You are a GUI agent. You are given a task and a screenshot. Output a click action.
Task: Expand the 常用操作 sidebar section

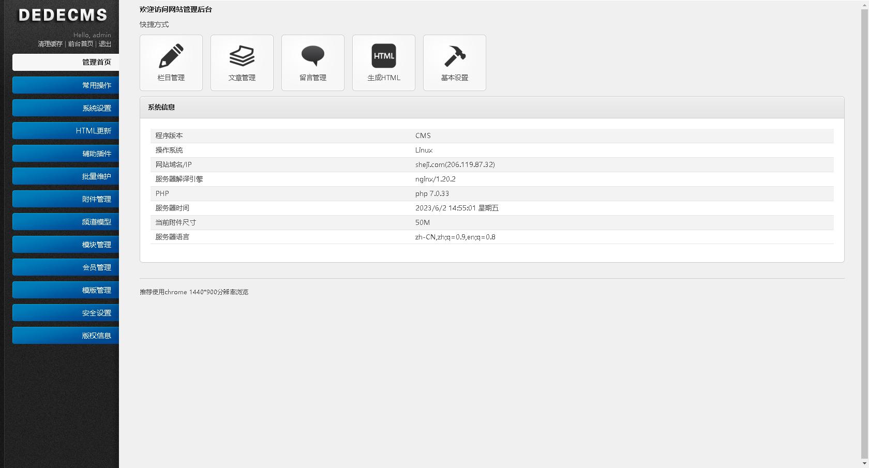pos(65,85)
